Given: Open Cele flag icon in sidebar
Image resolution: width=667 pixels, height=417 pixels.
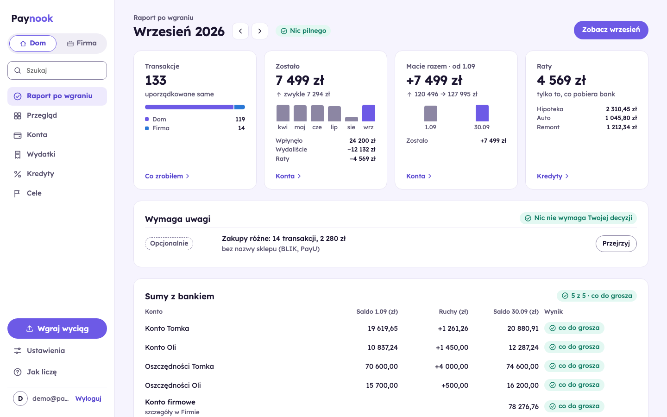Looking at the screenshot, I should tap(18, 194).
